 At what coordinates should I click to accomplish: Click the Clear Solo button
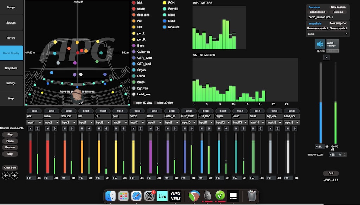point(10,168)
